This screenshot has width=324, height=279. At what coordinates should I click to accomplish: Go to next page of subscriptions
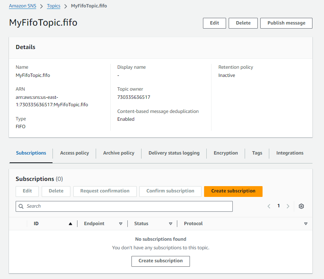point(288,206)
